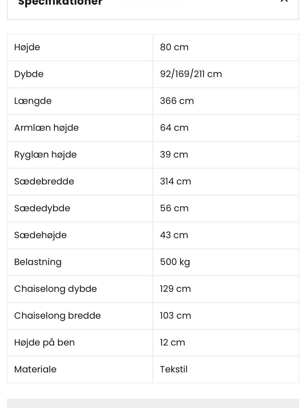Click the 314 cm seat width value

(x=176, y=181)
